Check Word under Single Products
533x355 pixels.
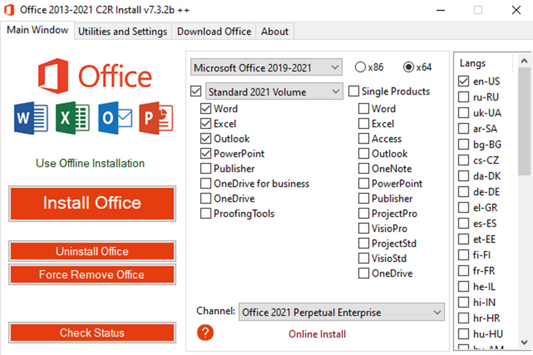[364, 109]
